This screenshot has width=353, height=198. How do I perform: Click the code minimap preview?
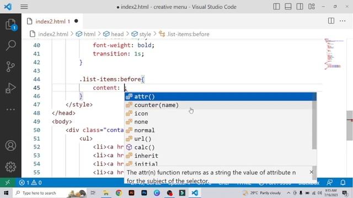click(x=334, y=54)
